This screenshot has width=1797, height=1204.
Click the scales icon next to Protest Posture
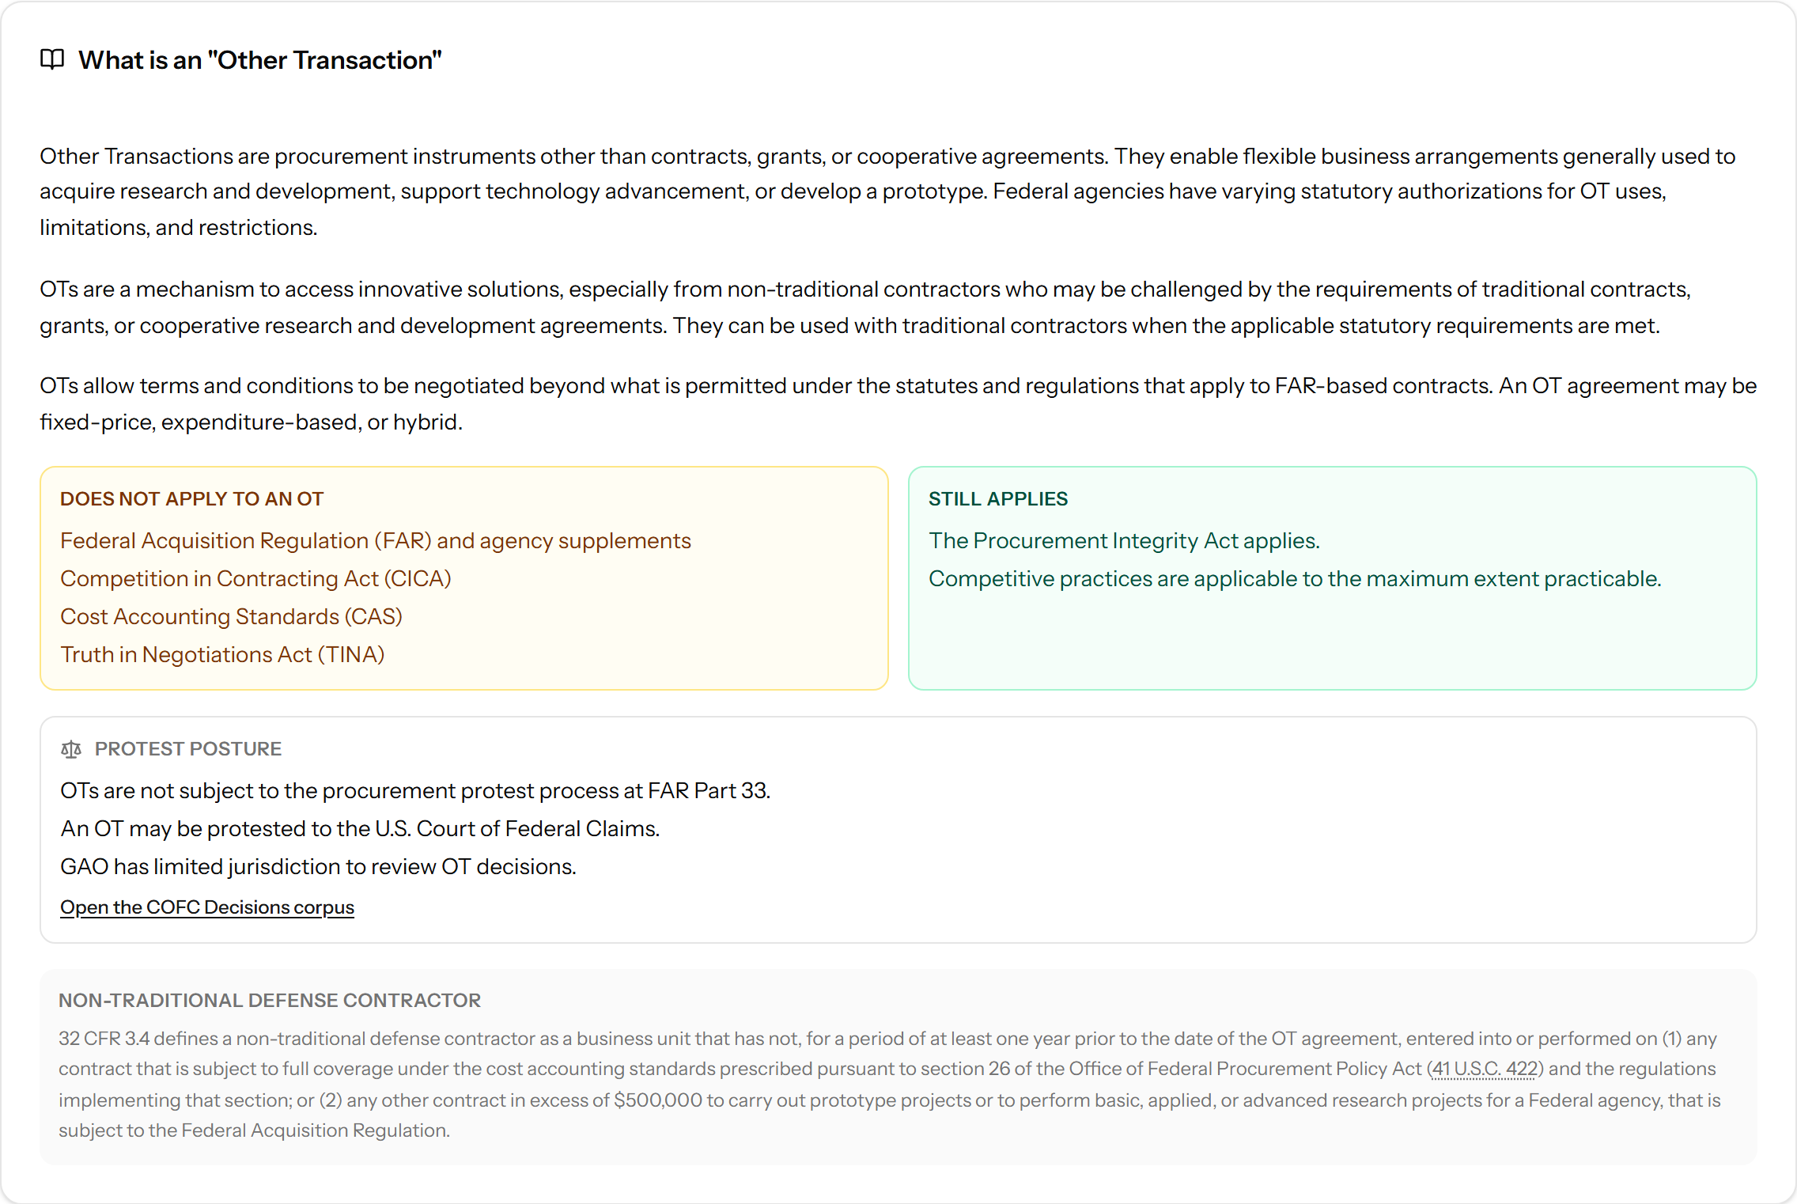pyautogui.click(x=71, y=749)
